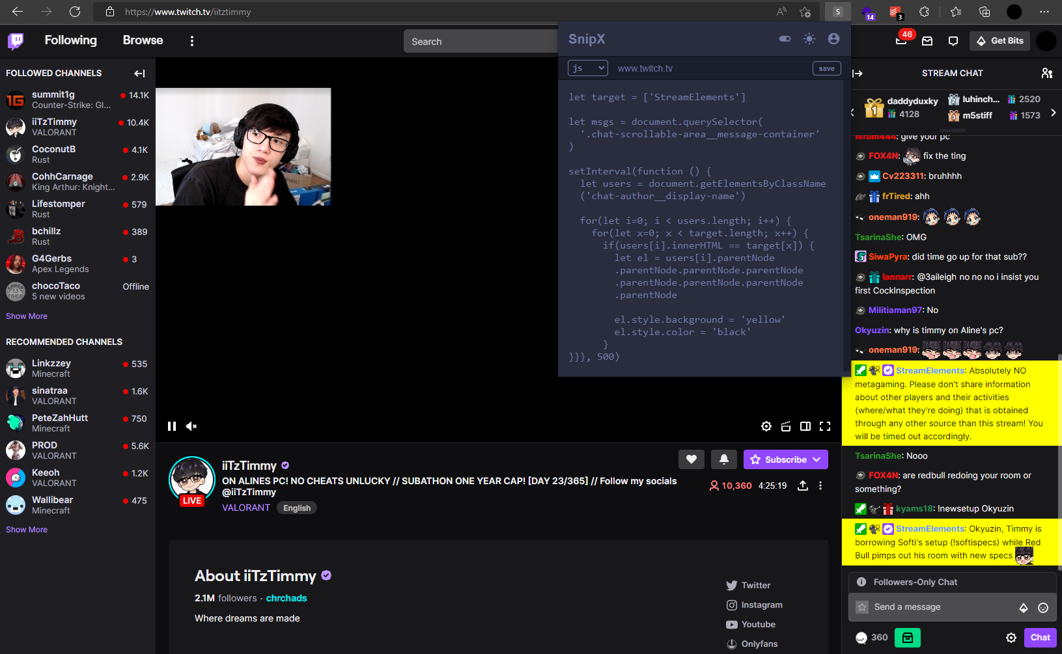Save the snippet with the save button
This screenshot has width=1062, height=654.
[827, 68]
